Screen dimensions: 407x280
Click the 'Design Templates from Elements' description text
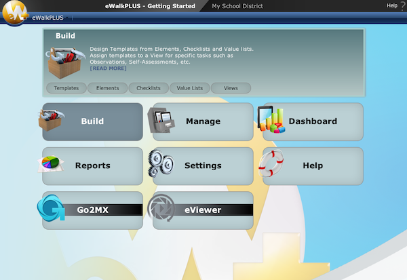pyautogui.click(x=172, y=56)
